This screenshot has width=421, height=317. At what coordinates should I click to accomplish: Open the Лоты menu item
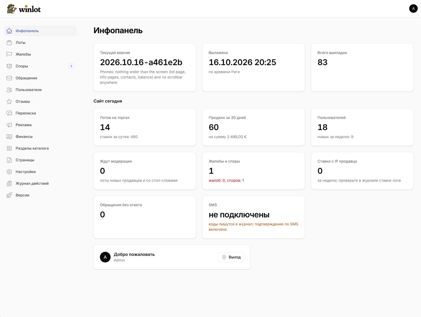40,43
